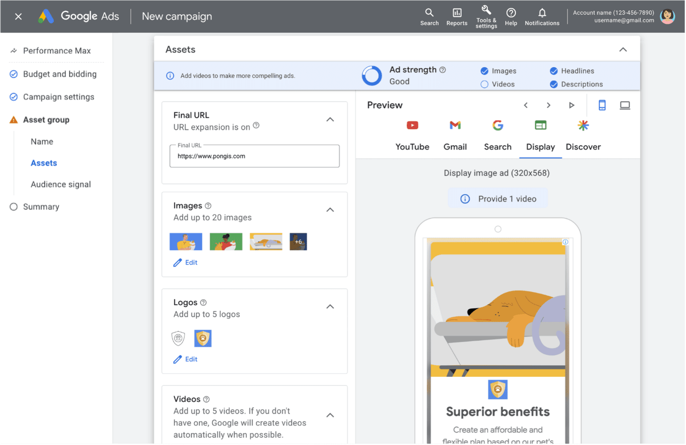This screenshot has width=686, height=445.
Task: Select the green background image thumbnail
Action: tap(226, 242)
